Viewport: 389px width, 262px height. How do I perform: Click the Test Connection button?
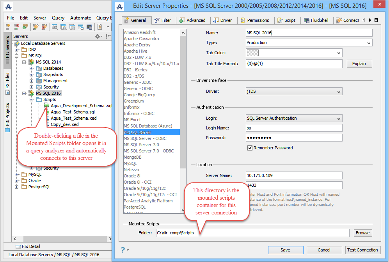coord(362,250)
